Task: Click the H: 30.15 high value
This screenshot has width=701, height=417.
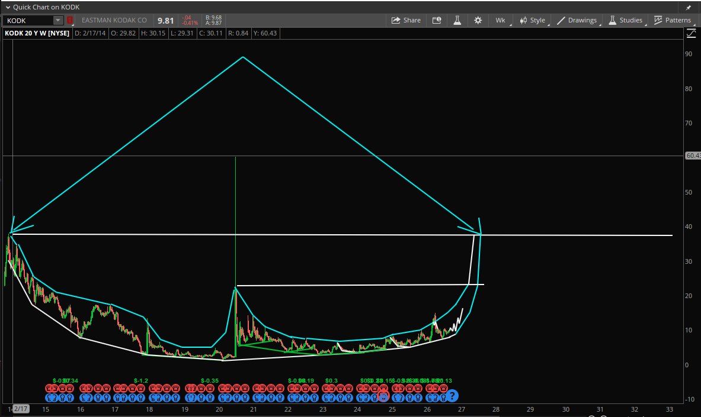Action: 153,33
